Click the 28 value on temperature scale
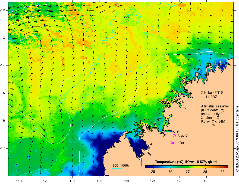 [205, 172]
